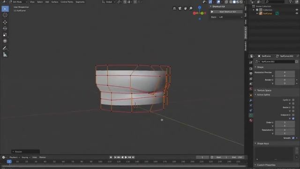Toggle the Endpoint U checkbox

point(293,115)
